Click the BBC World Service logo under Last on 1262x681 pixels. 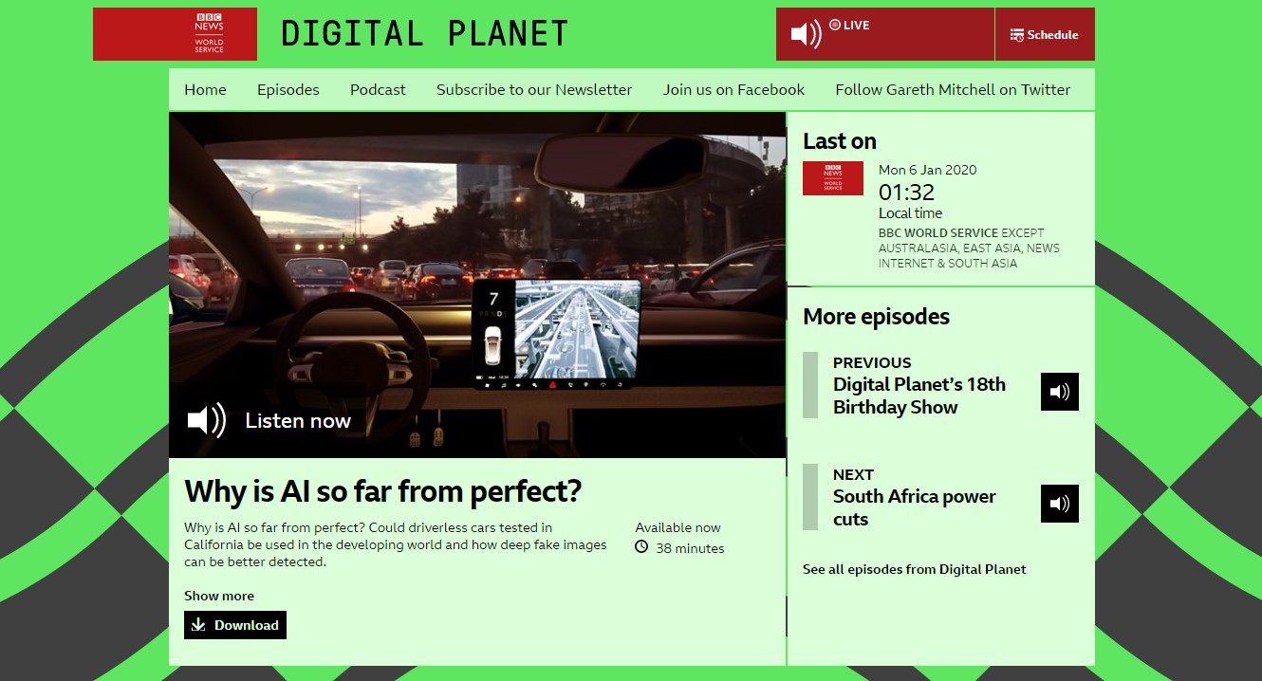[833, 178]
